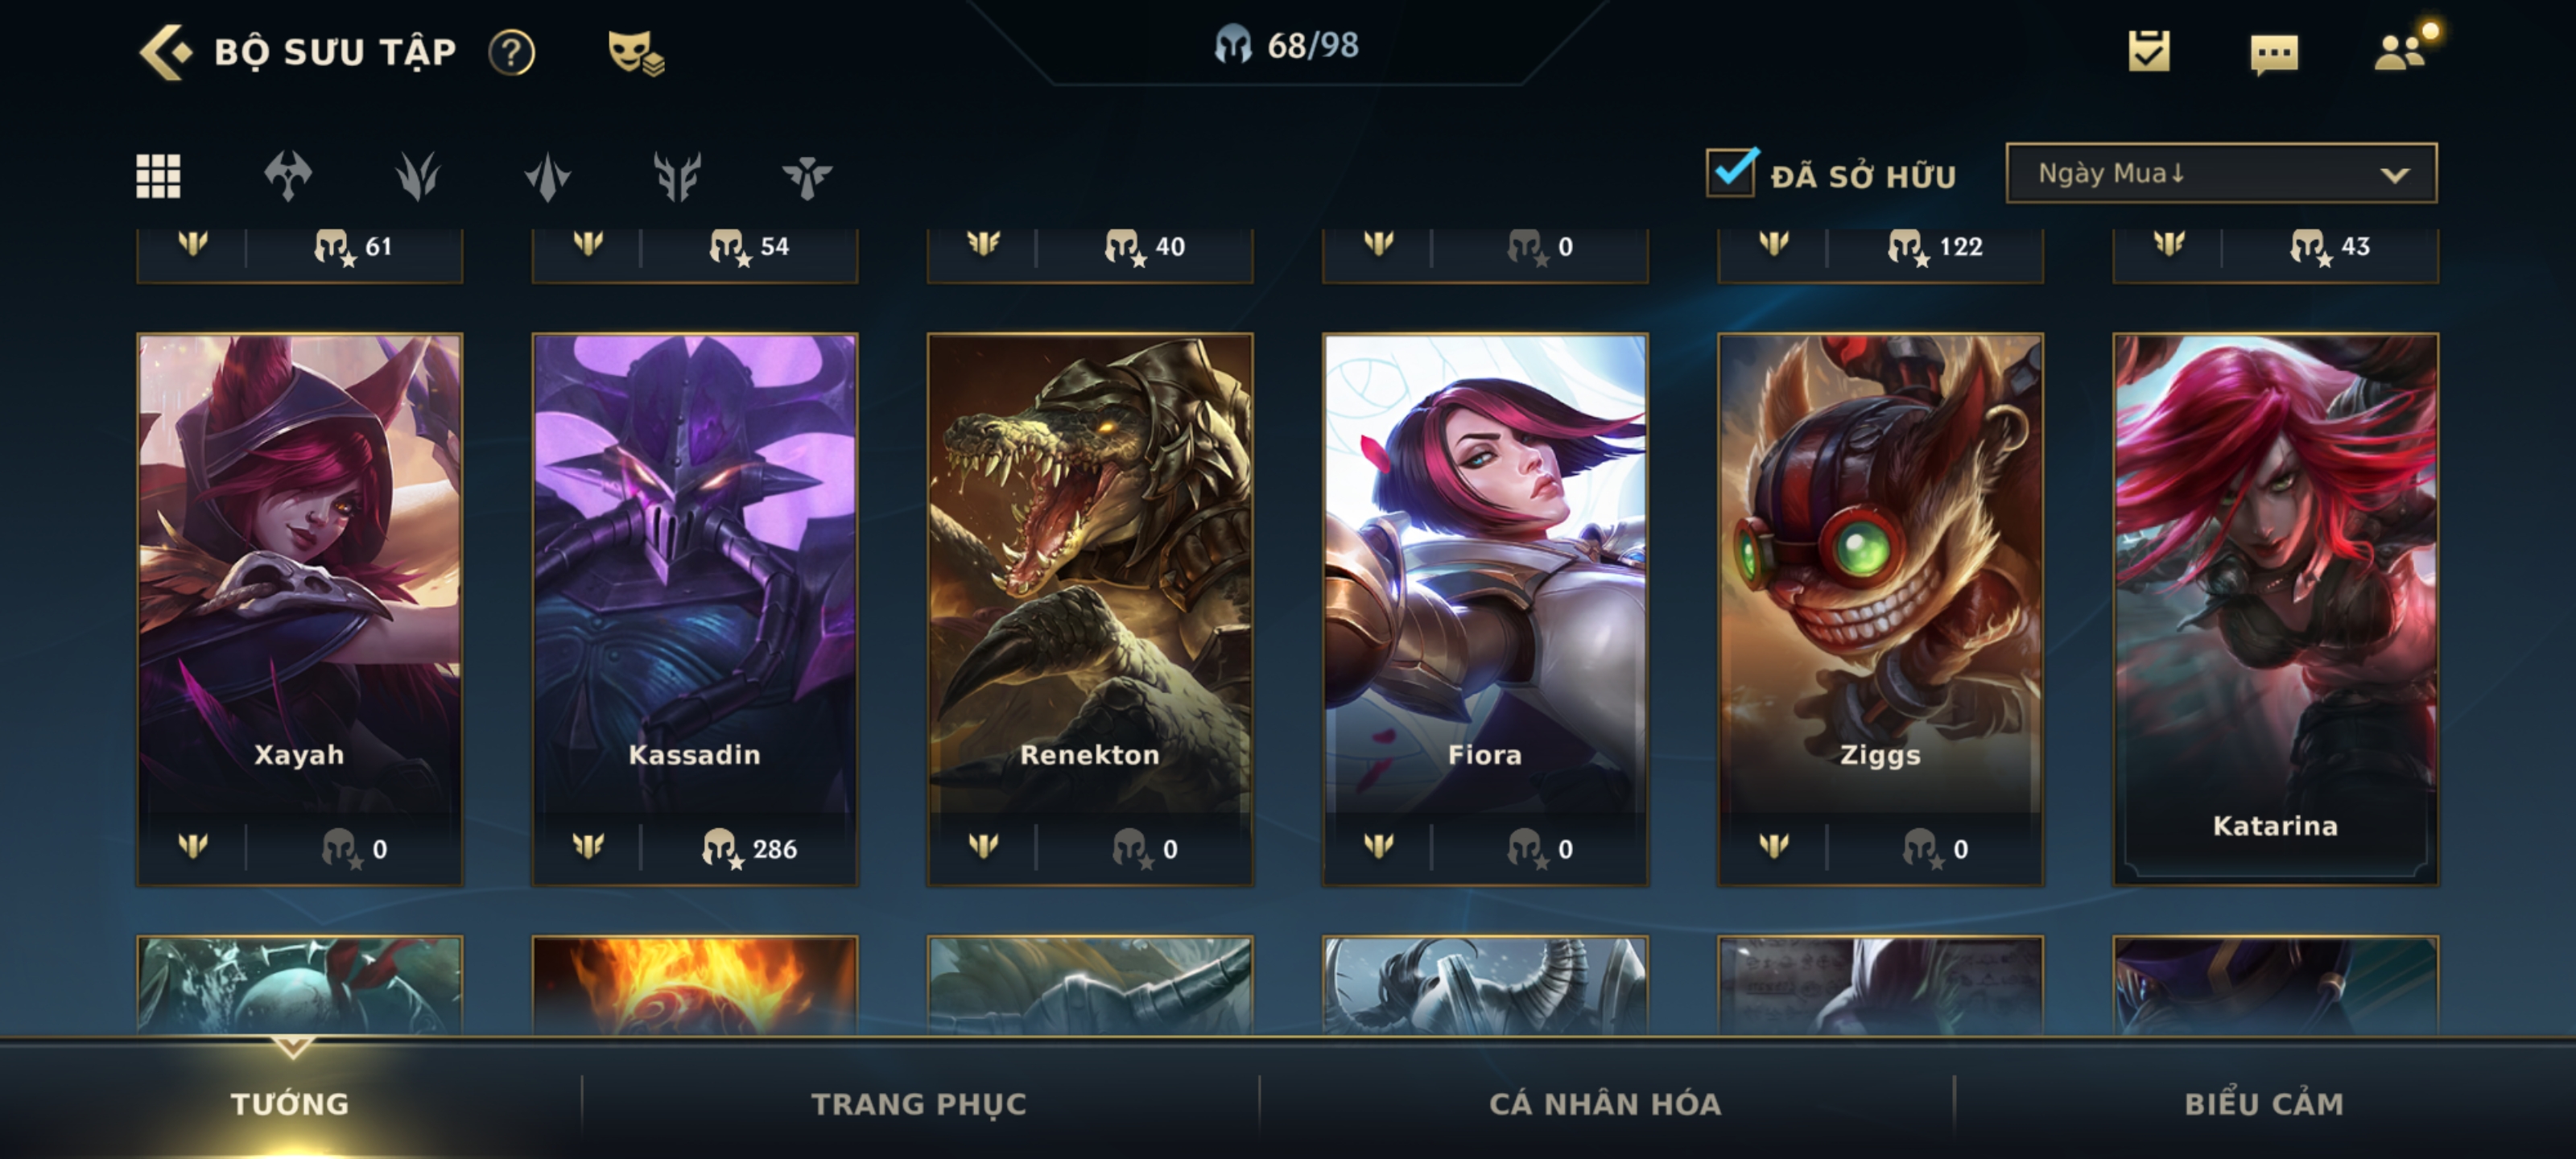The height and width of the screenshot is (1159, 2576).
Task: Switch to the Cá Nhân Hóa tab
Action: (x=1605, y=1103)
